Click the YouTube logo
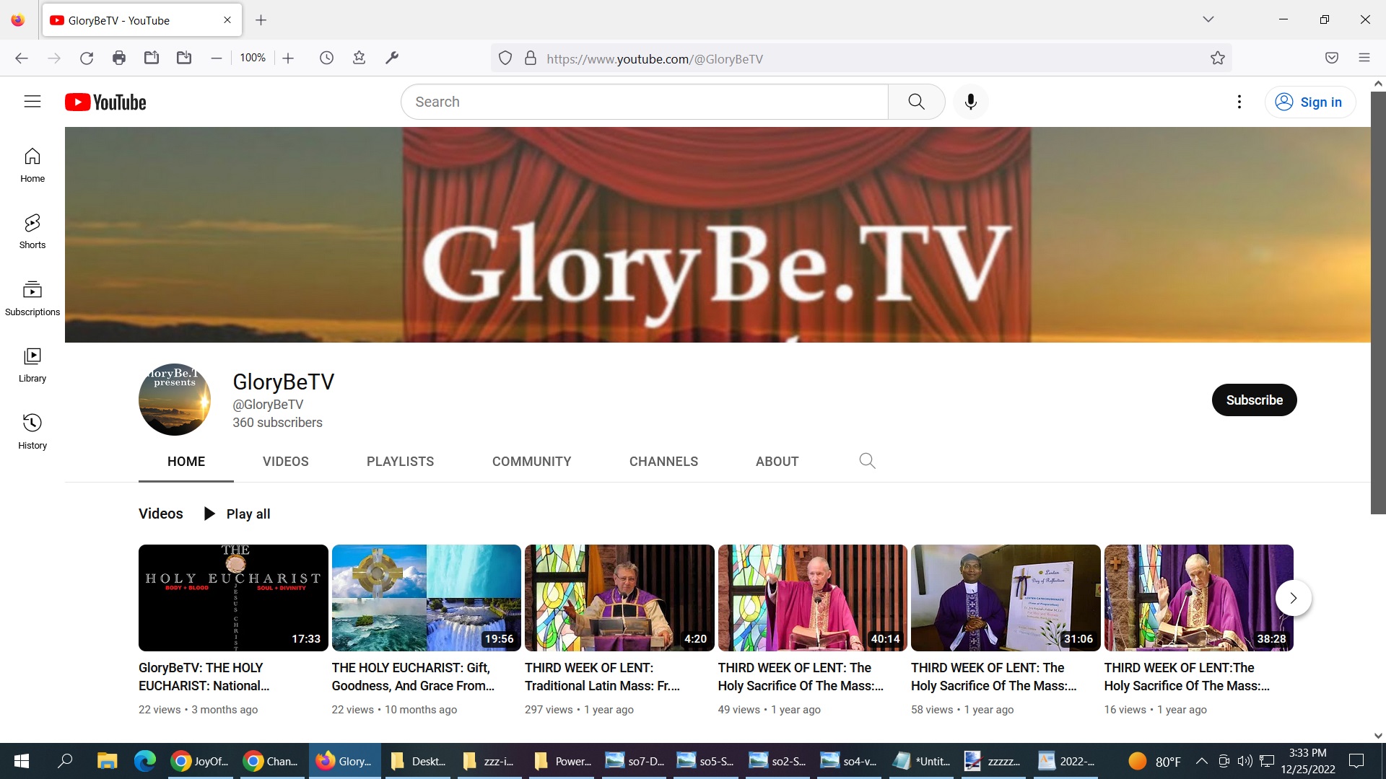1386x779 pixels. (105, 102)
